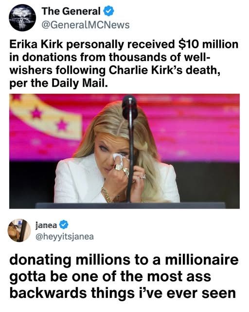Select the $10 million amount in the tweet
Viewport: 249px width, 312px height.
coord(208,44)
